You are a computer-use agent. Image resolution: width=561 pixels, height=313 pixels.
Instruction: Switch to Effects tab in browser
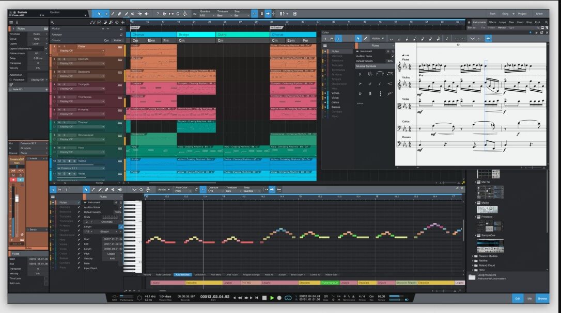point(492,22)
